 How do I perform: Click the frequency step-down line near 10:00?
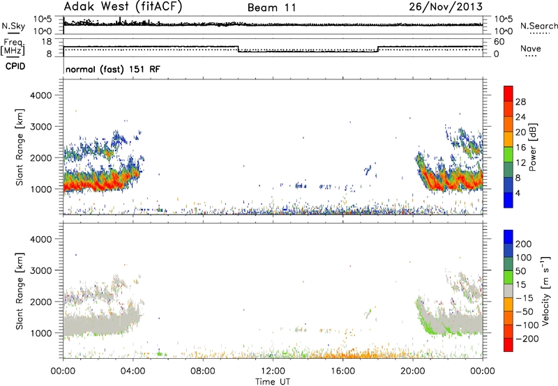[239, 49]
